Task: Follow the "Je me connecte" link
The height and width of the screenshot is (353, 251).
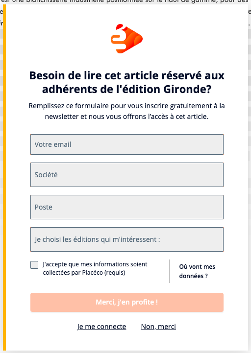Action: point(101,327)
